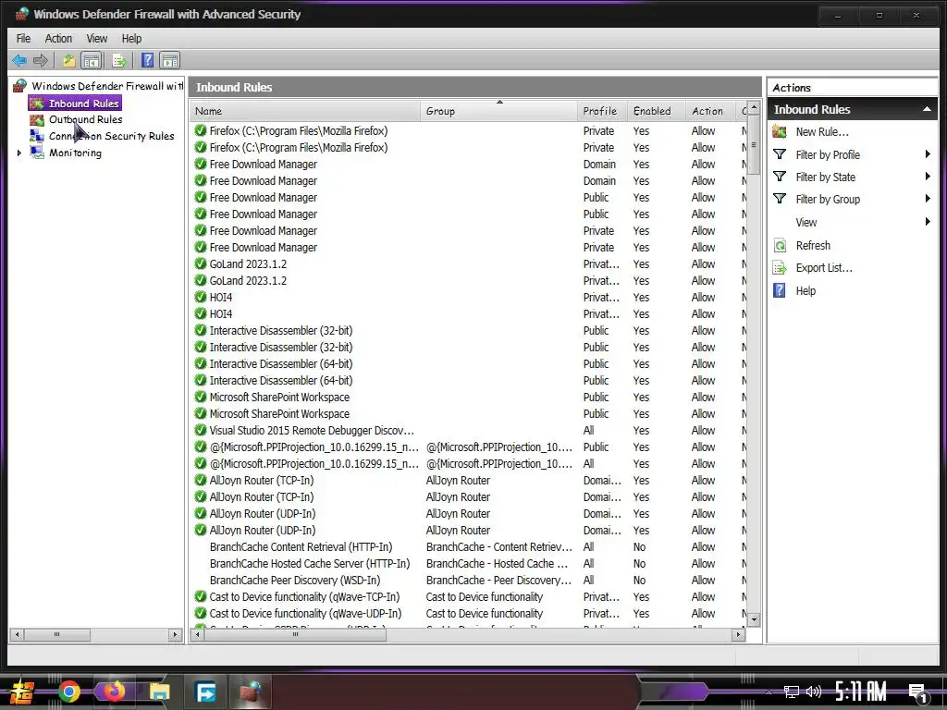This screenshot has width=947, height=710.
Task: Open File Explorer from the taskbar
Action: pos(159,692)
